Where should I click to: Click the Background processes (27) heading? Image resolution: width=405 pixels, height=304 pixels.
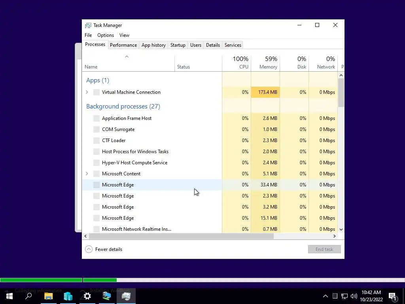[123, 106]
